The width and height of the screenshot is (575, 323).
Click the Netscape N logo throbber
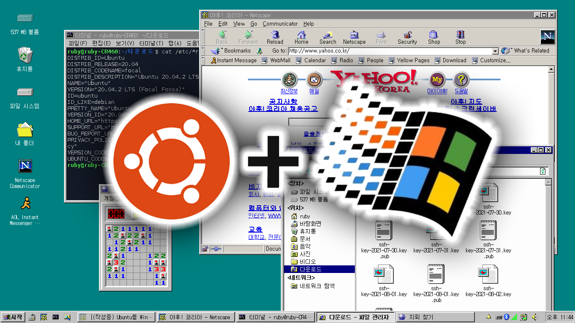(x=548, y=37)
